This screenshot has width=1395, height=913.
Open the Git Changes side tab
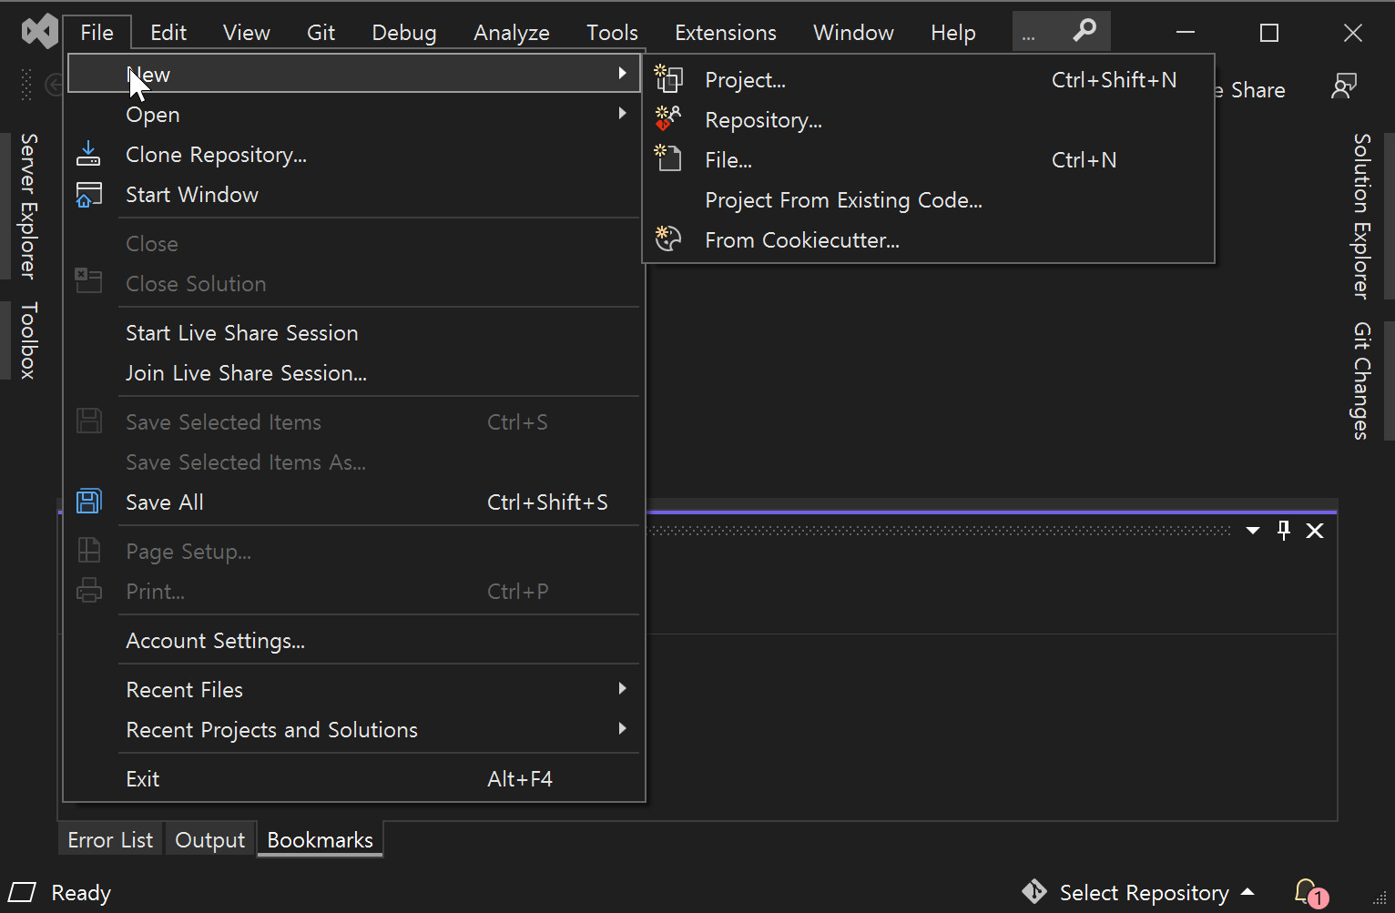[x=1362, y=380]
